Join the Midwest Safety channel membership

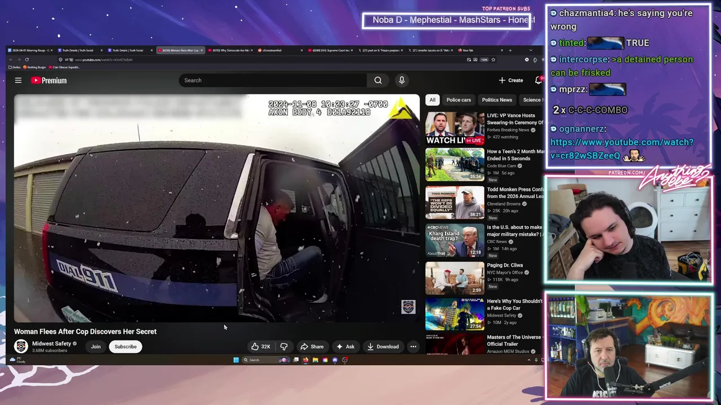point(96,346)
